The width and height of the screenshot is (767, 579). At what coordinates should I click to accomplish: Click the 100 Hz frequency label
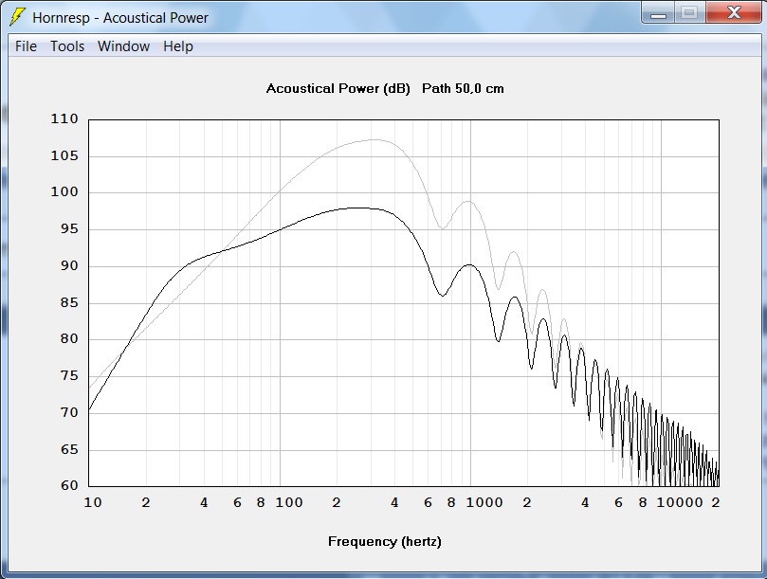(289, 502)
